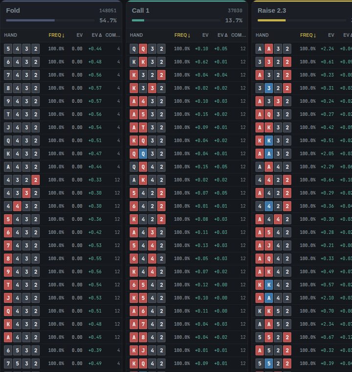The width and height of the screenshot is (352, 372).
Task: Select Fold row 4 4 3 2 with red 4
Action: tap(61, 206)
